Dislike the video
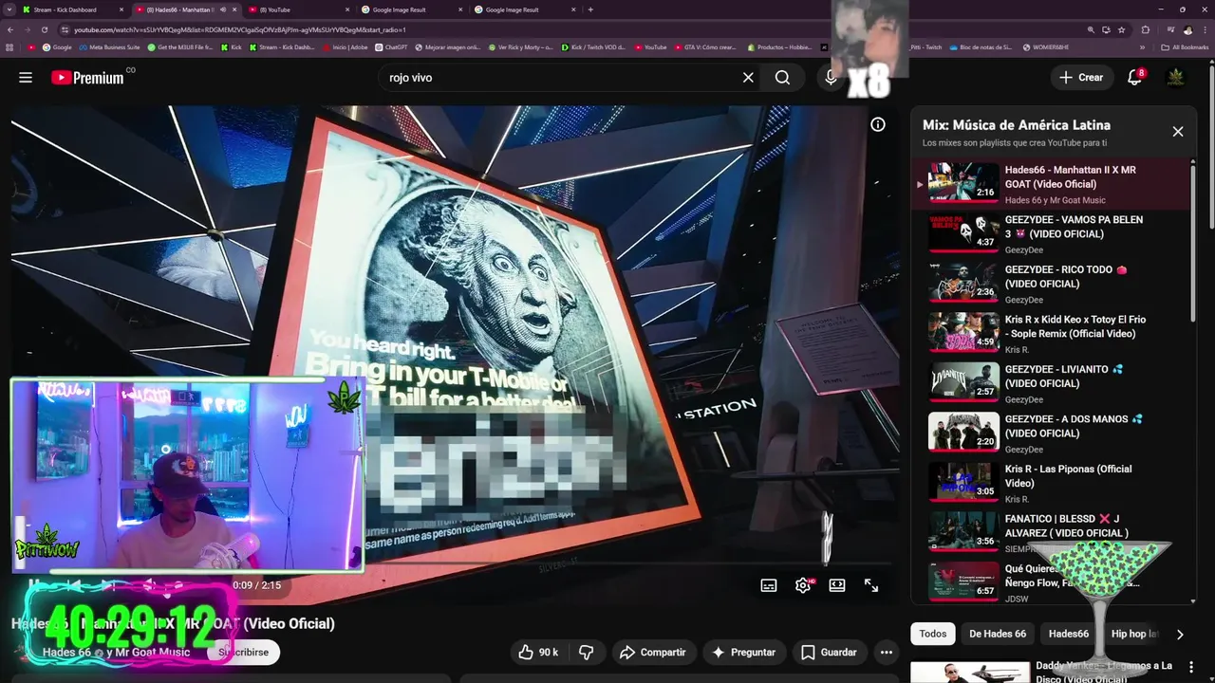1215x683 pixels. coord(587,653)
